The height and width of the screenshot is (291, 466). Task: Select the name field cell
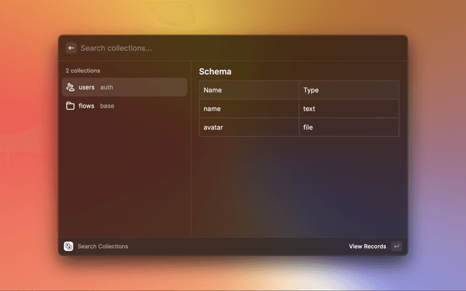[212, 109]
